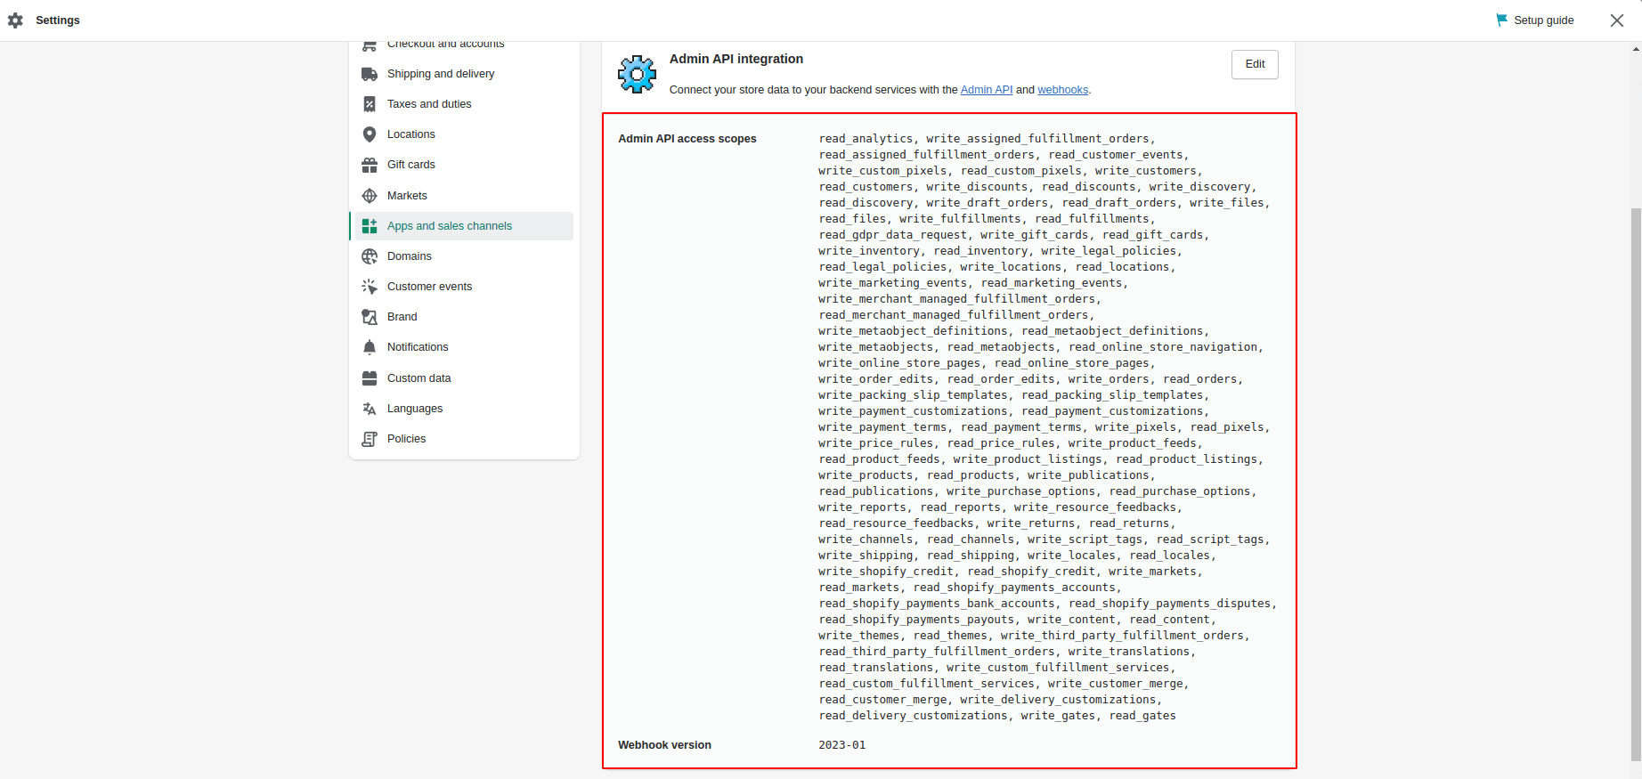Image resolution: width=1642 pixels, height=779 pixels.
Task: Click the Setup guide flag icon
Action: (x=1501, y=20)
